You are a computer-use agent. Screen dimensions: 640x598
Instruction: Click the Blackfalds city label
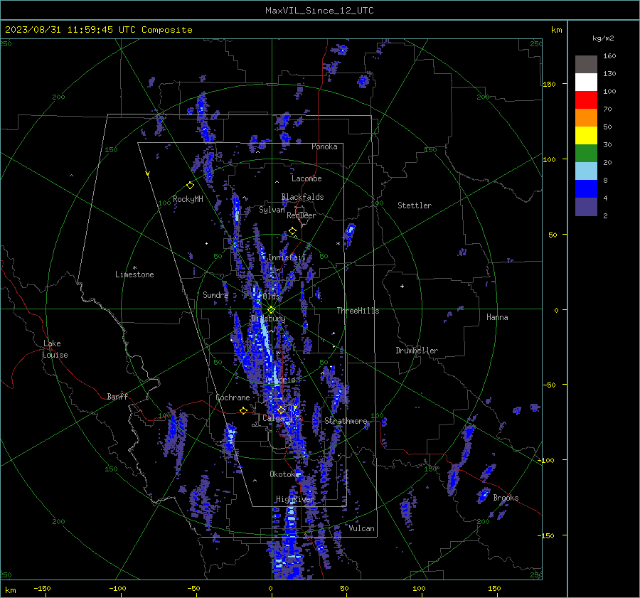coord(302,197)
